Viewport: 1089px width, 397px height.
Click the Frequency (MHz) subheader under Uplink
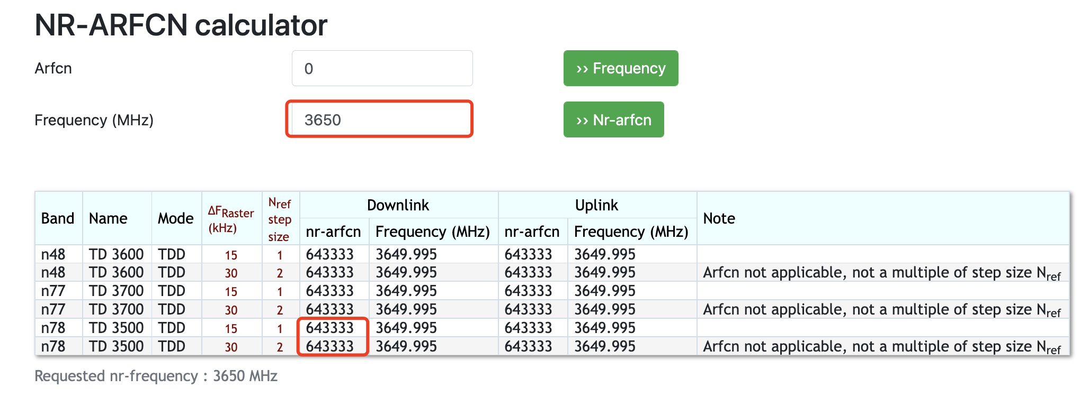631,232
